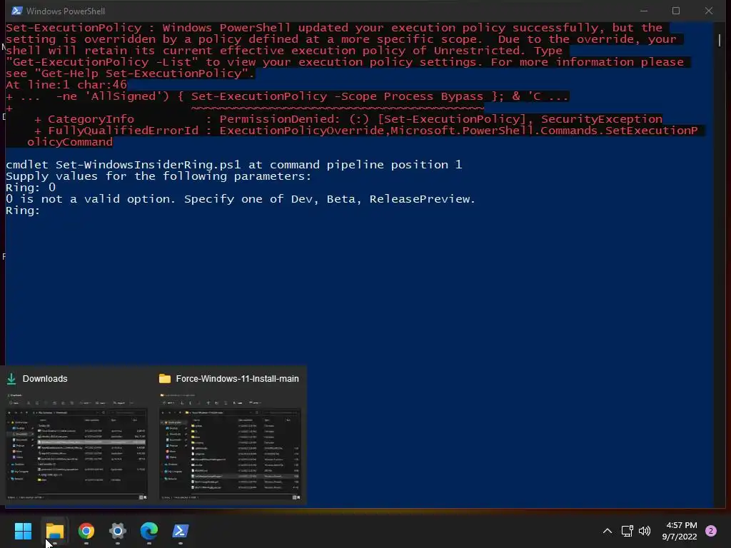This screenshot has height=548, width=731.
Task: Launch Google Chrome from the taskbar
Action: point(86,531)
